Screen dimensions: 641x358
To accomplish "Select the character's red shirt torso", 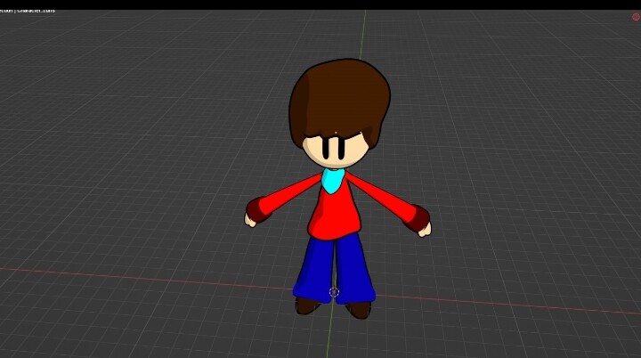I will [x=335, y=210].
